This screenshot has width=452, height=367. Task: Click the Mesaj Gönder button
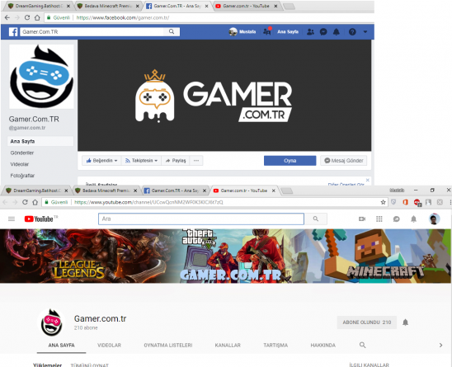(x=344, y=161)
